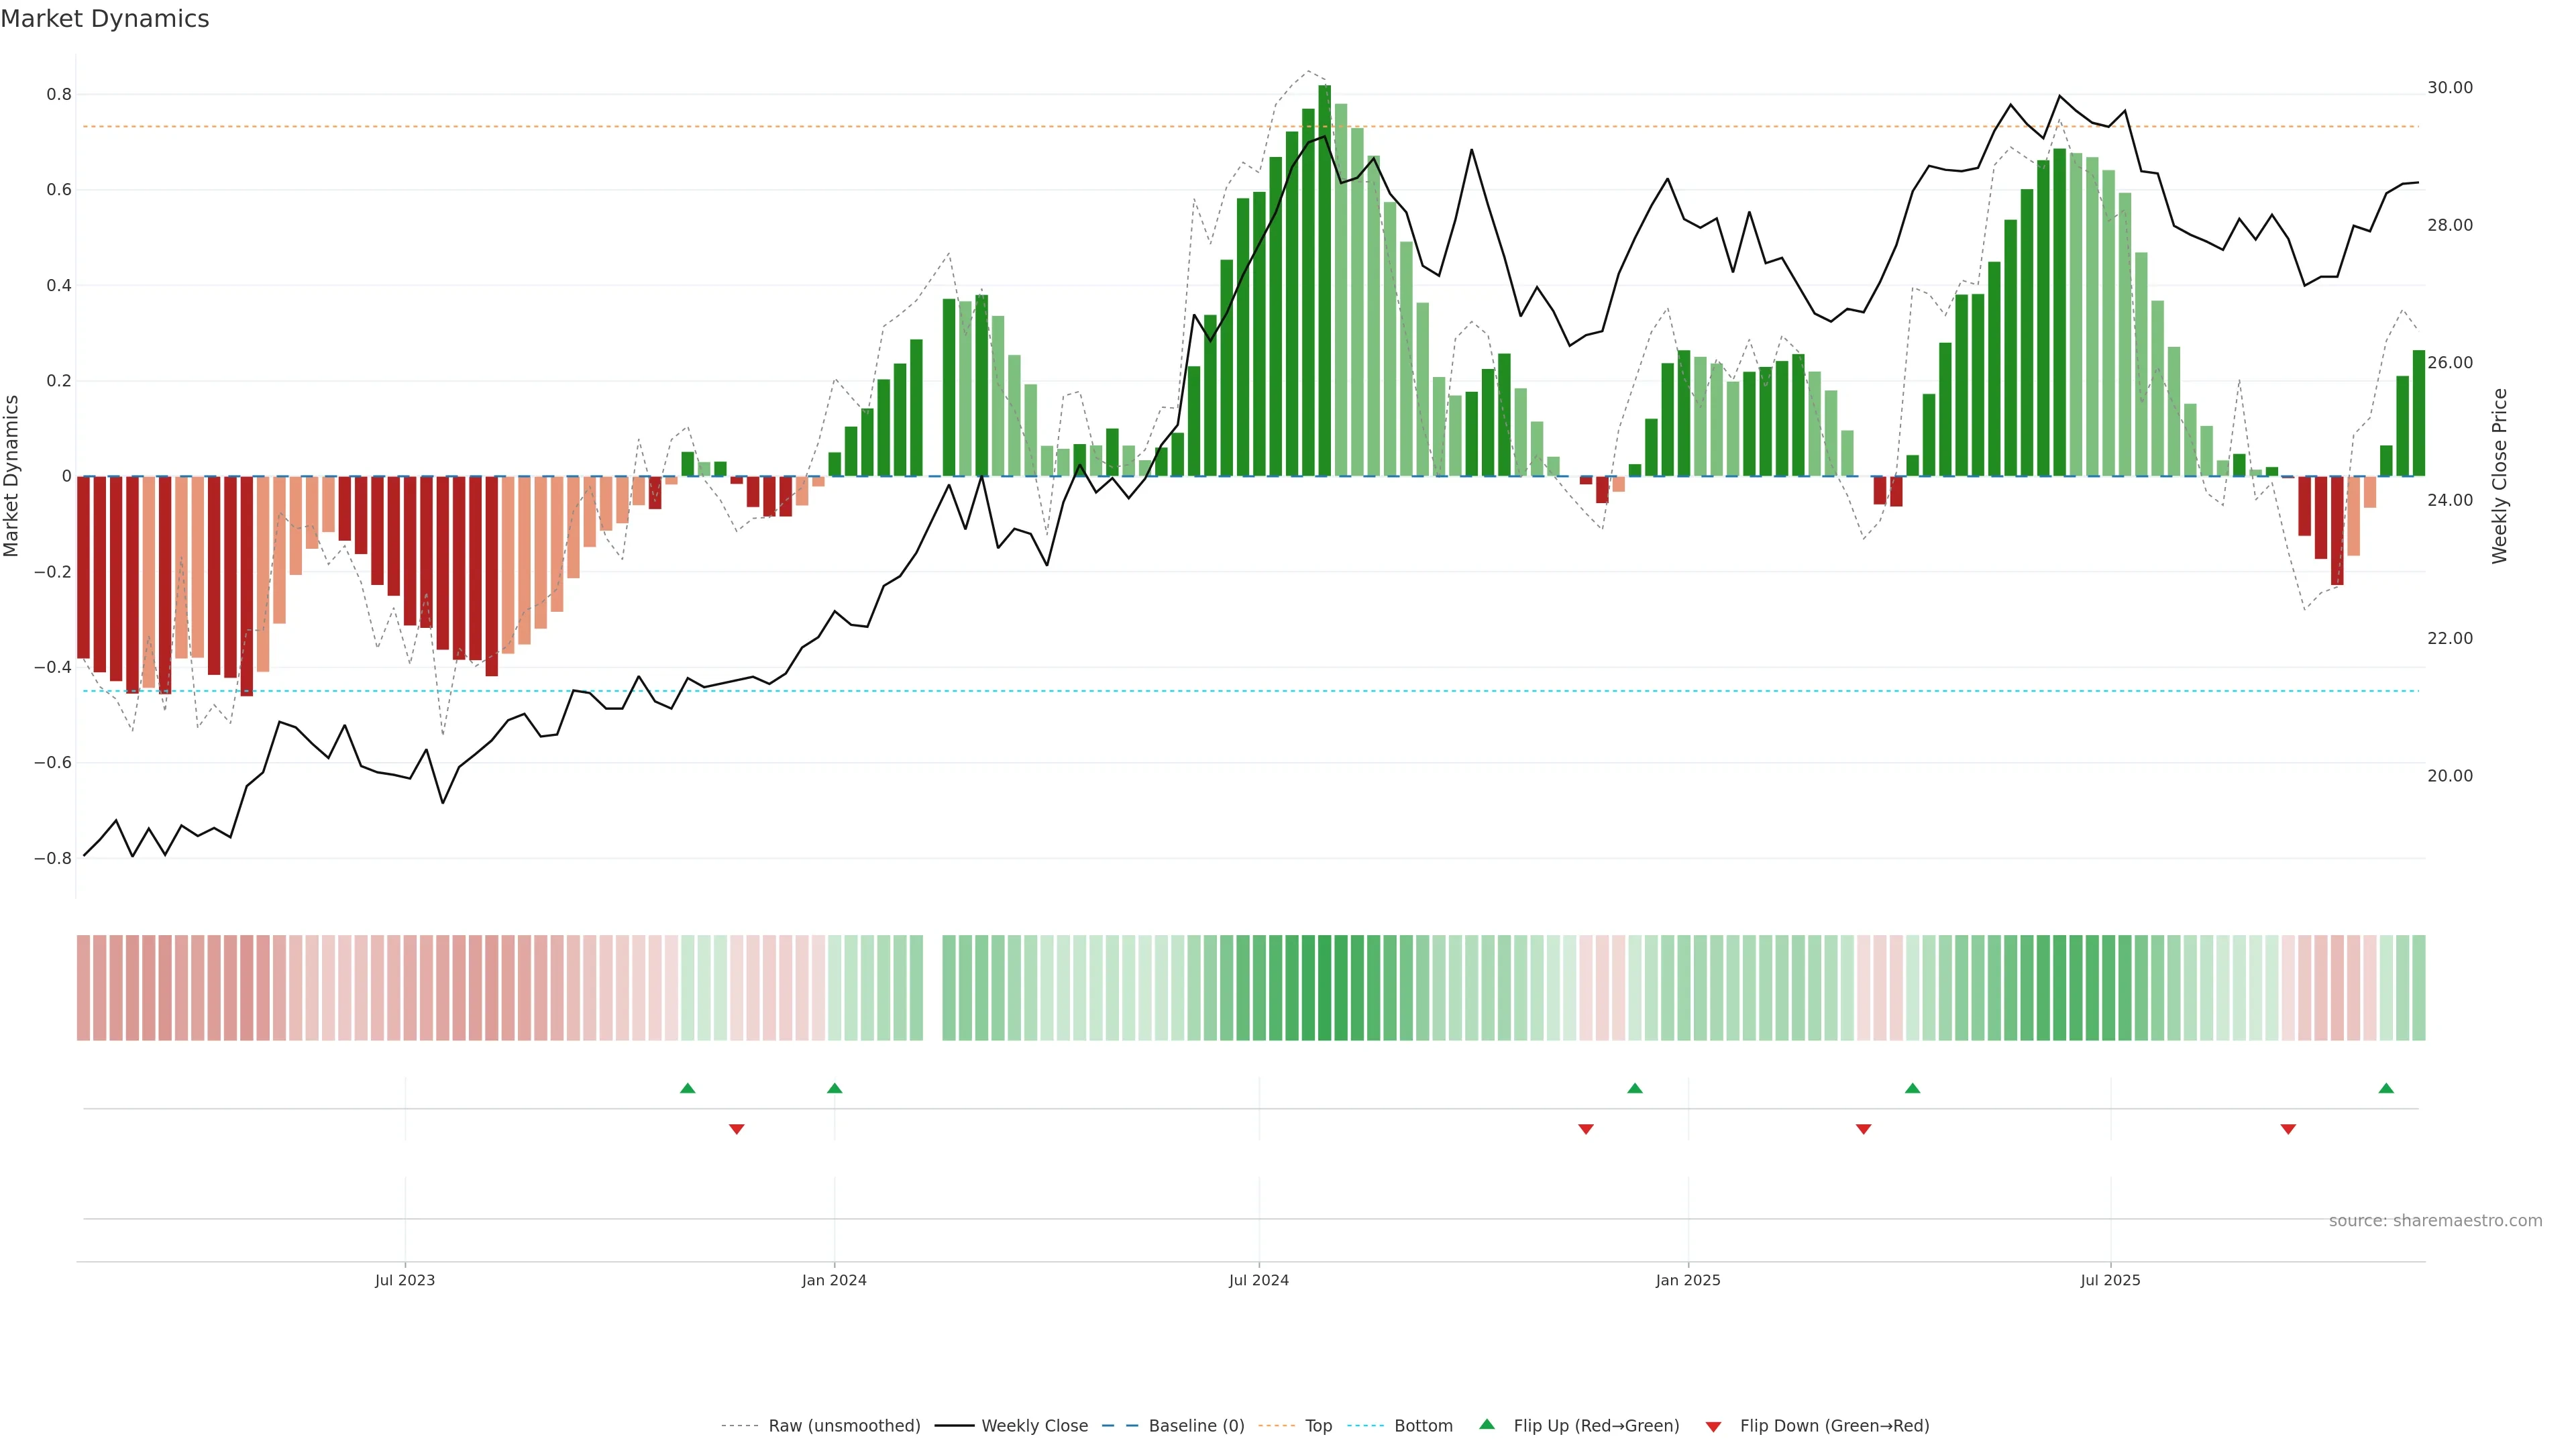2576x1449 pixels.
Task: Click red flip-down marker just before Jan 2025
Action: (x=1586, y=1129)
